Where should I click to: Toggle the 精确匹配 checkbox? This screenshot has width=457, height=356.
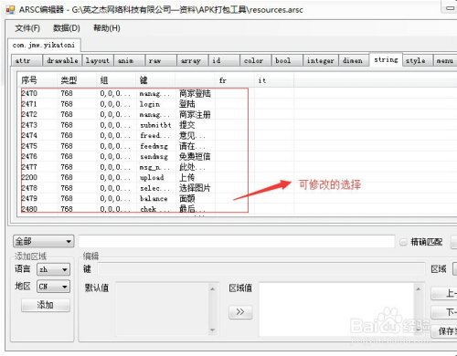point(403,242)
